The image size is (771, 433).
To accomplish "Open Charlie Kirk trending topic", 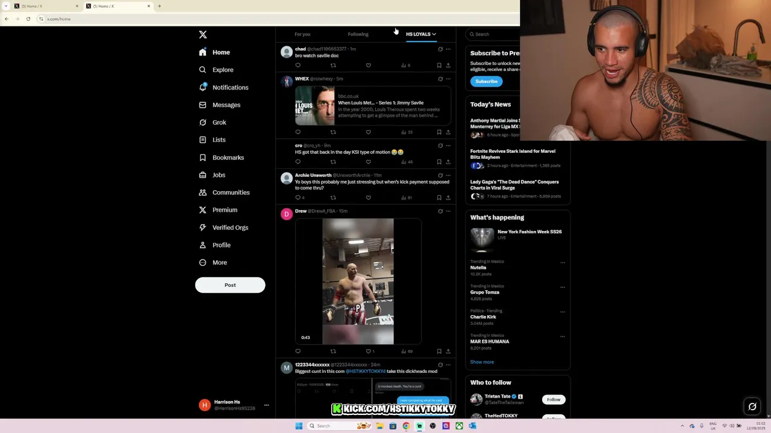I will [x=483, y=317].
